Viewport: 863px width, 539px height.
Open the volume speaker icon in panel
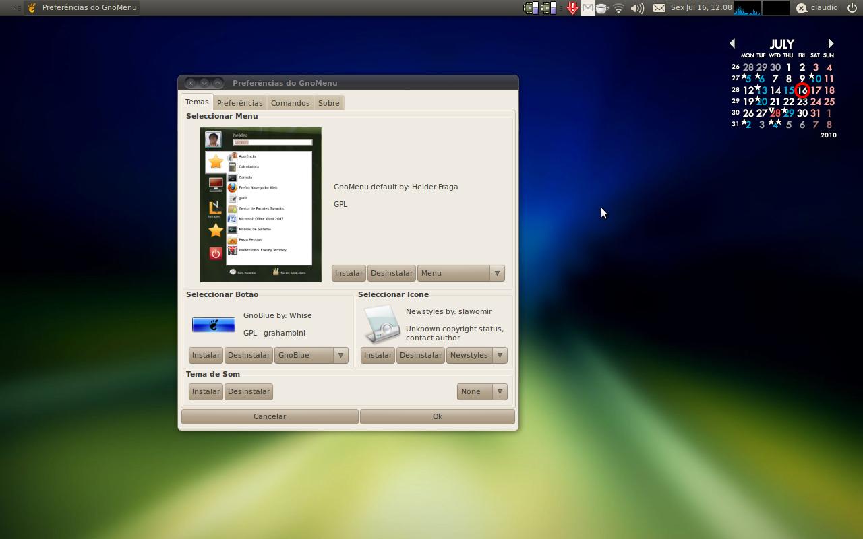636,8
